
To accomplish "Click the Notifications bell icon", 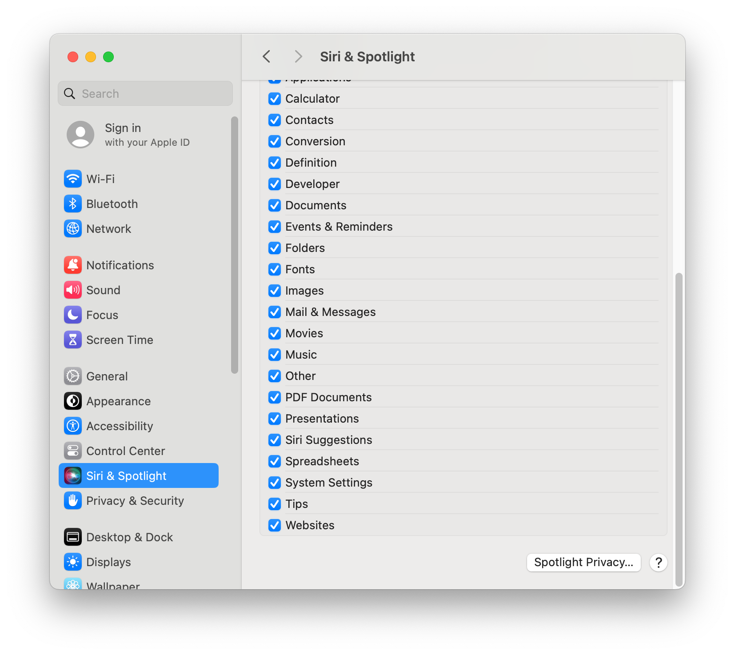I will point(73,265).
